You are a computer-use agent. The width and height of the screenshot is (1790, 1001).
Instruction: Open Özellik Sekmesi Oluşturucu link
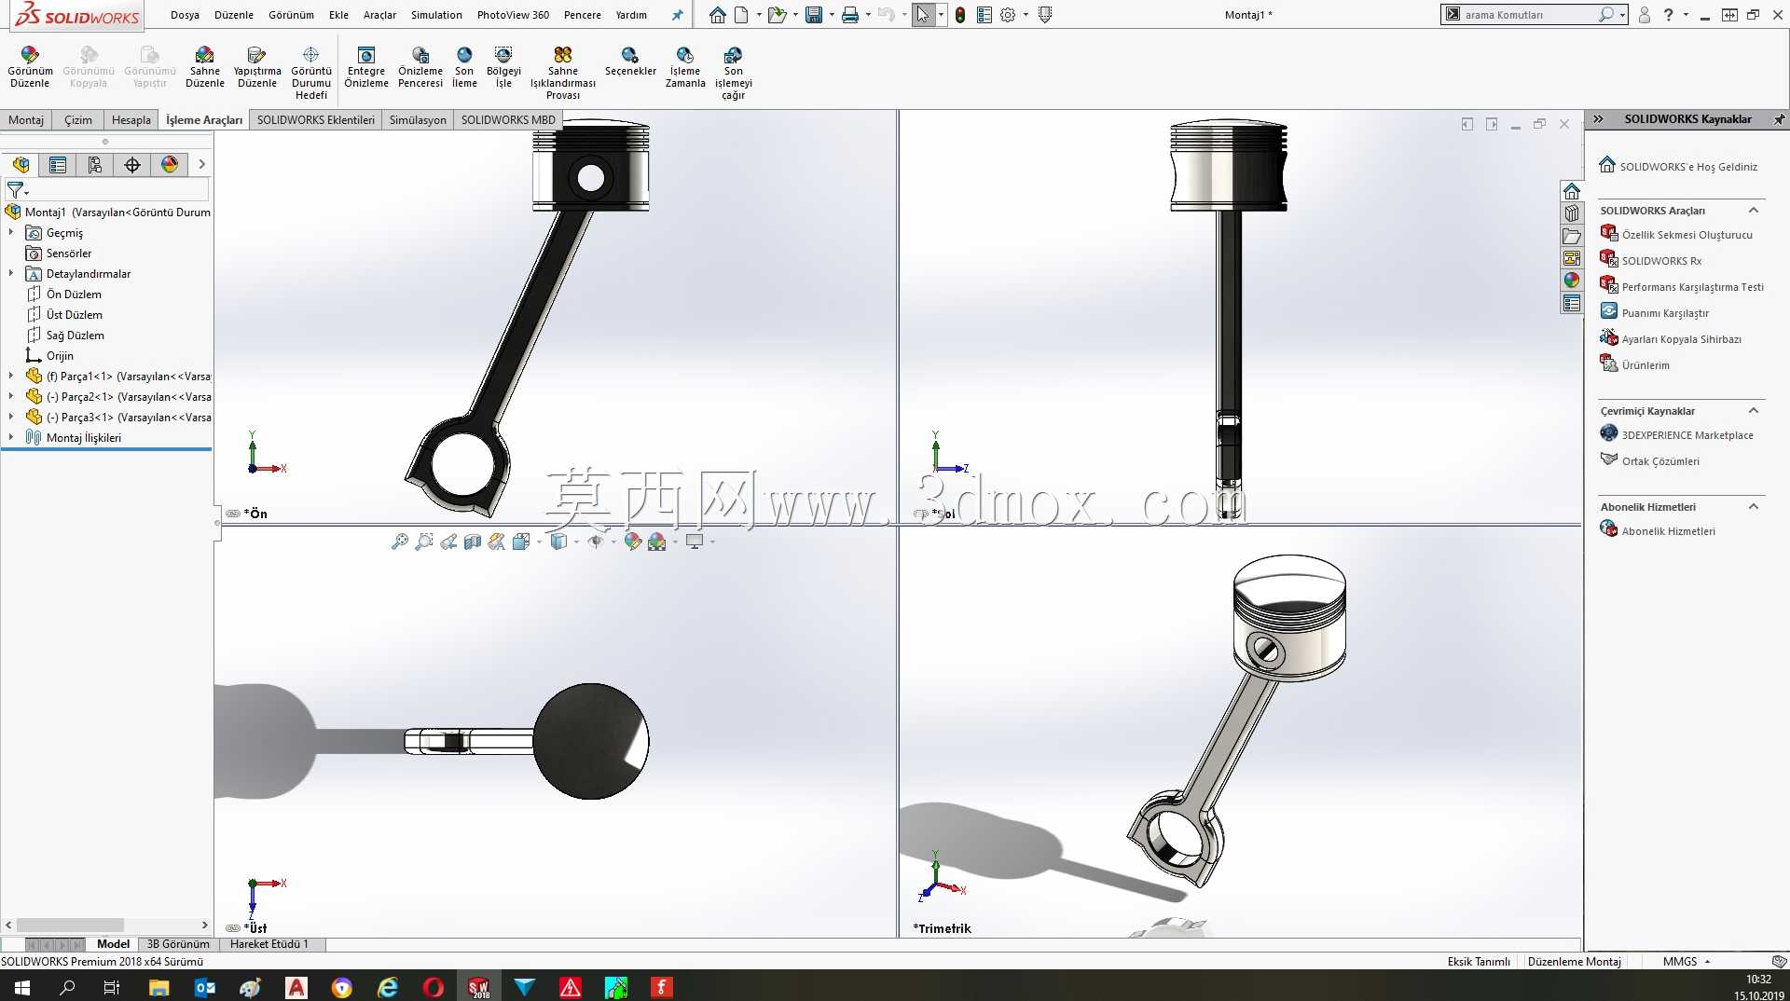pos(1687,235)
